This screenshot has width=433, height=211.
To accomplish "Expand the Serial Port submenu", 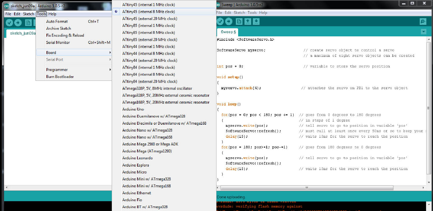I will 74,59.
